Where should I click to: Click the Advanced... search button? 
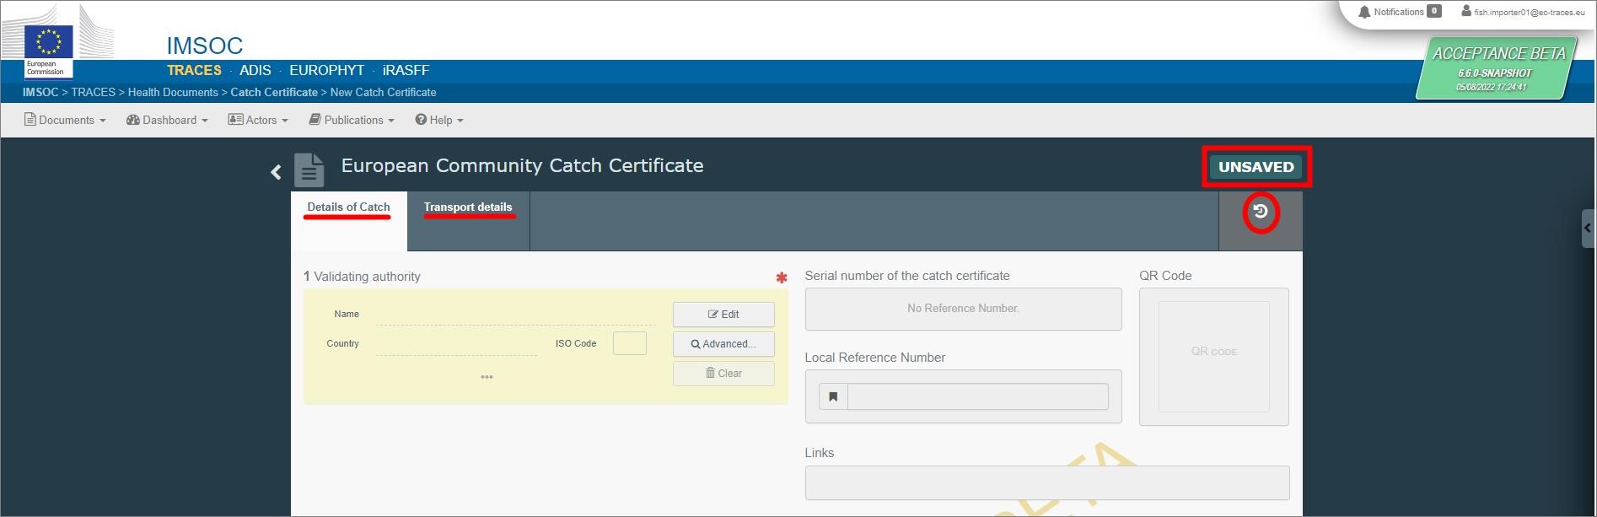click(723, 344)
